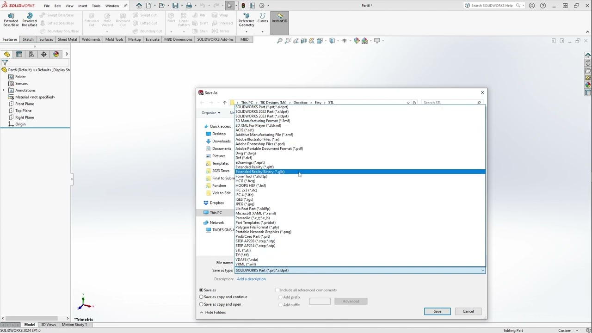Select the 'Add suffix' radio button
Image resolution: width=592 pixels, height=333 pixels.
point(281,305)
